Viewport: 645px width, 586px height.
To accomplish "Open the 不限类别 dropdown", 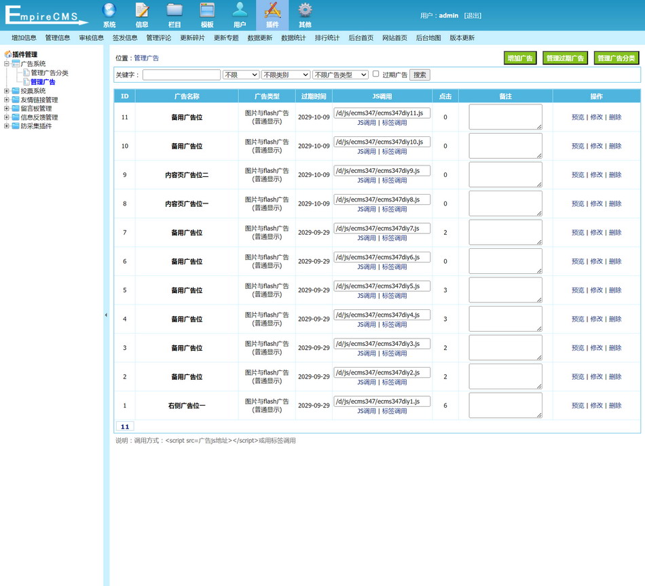I will click(285, 75).
